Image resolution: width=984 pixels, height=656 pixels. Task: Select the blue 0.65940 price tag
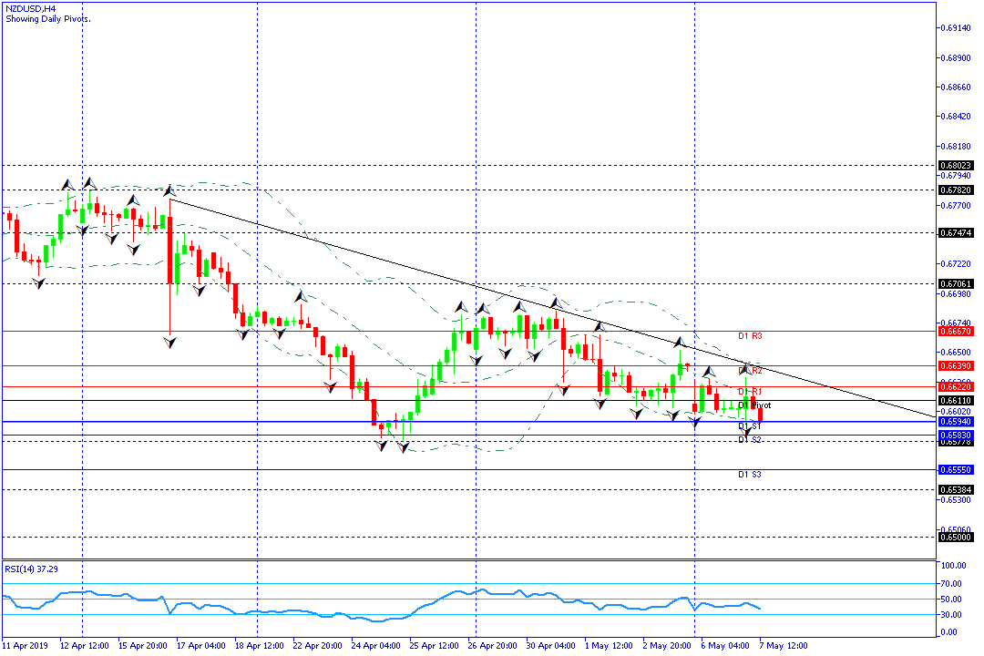pyautogui.click(x=955, y=422)
